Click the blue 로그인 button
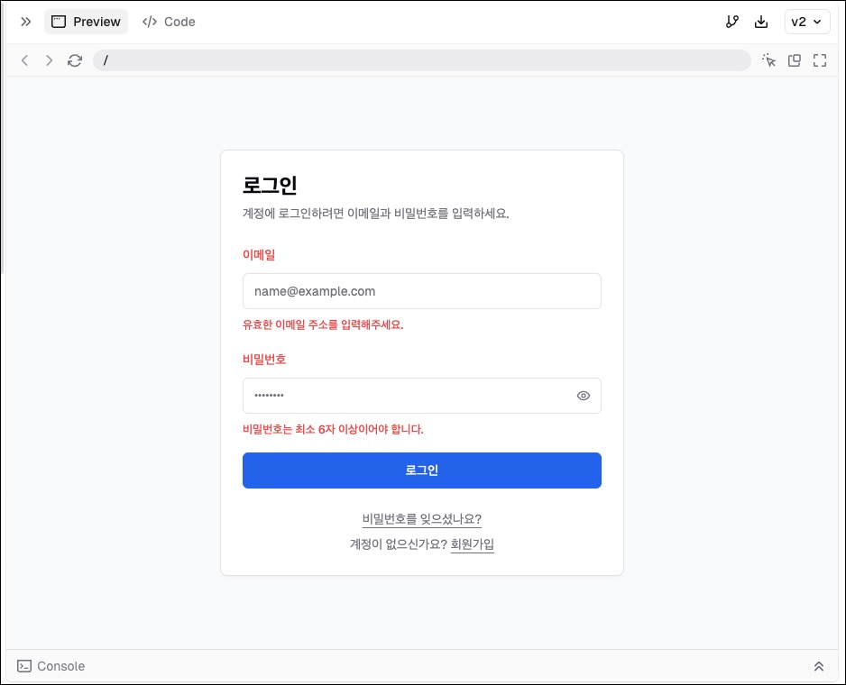846x685 pixels. click(421, 470)
